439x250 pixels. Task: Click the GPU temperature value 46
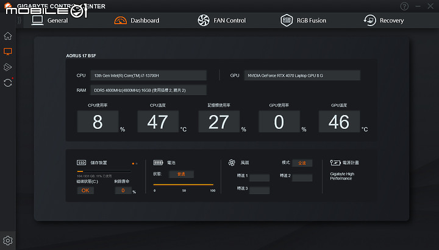340,122
